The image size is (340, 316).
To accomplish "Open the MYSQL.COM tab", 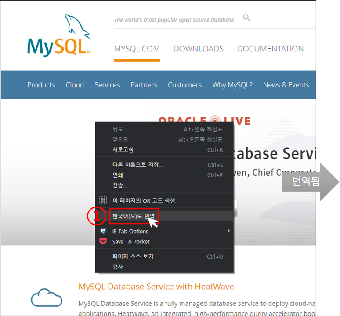I will pyautogui.click(x=137, y=49).
